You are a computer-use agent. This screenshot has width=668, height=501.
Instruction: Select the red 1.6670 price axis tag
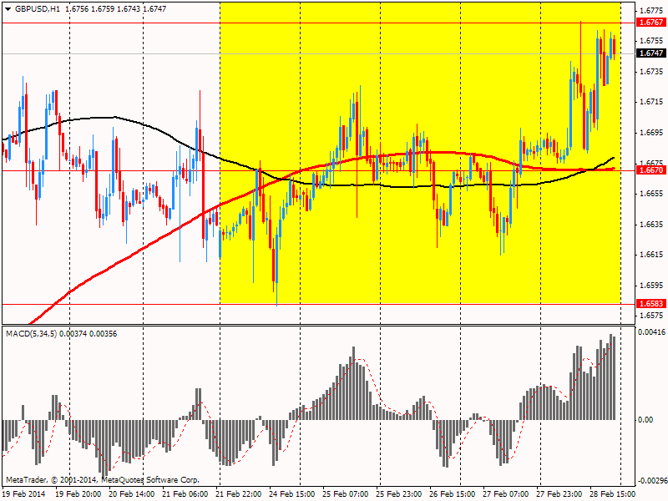click(650, 170)
